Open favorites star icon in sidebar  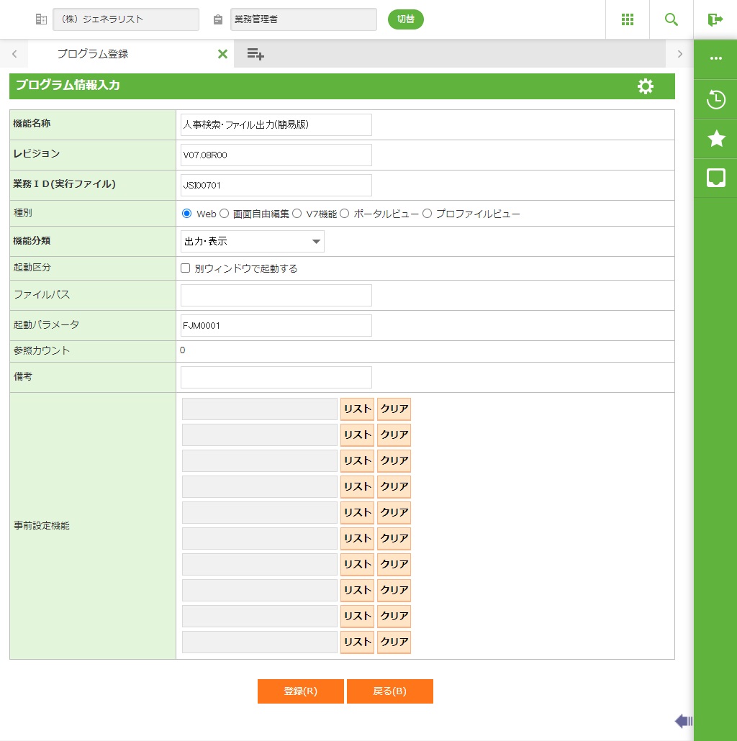click(716, 139)
